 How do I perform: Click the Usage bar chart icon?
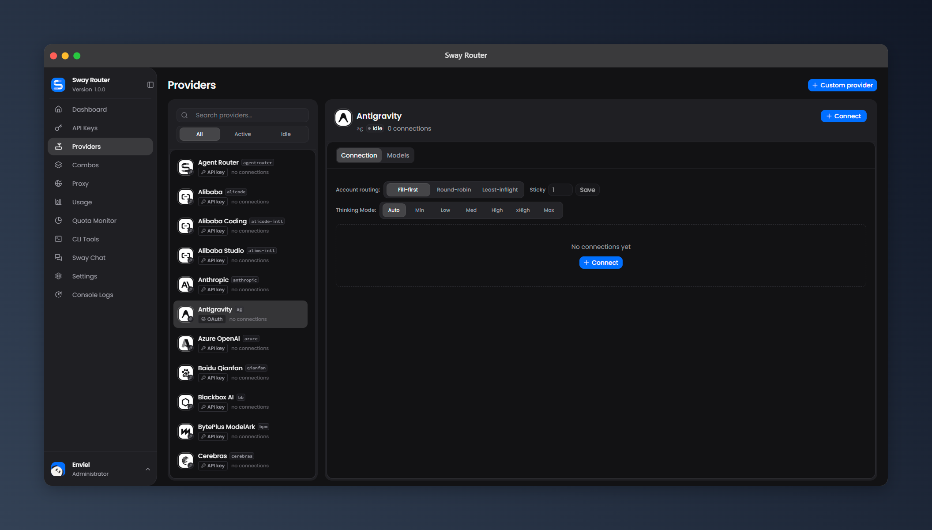[x=58, y=202]
